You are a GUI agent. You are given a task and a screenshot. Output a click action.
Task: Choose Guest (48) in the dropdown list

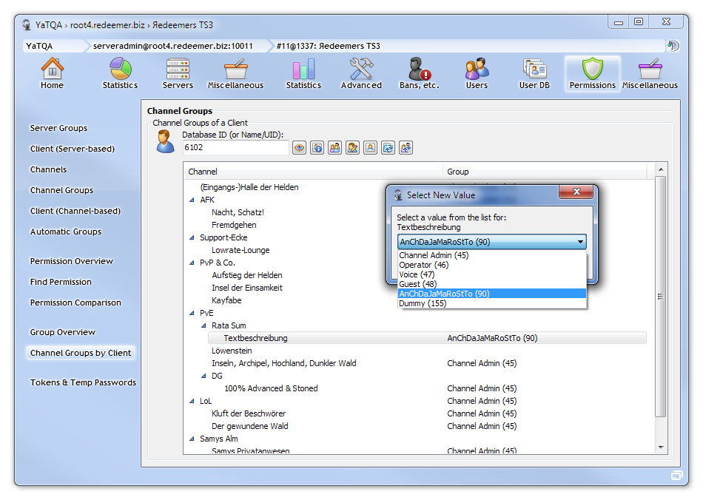click(417, 284)
